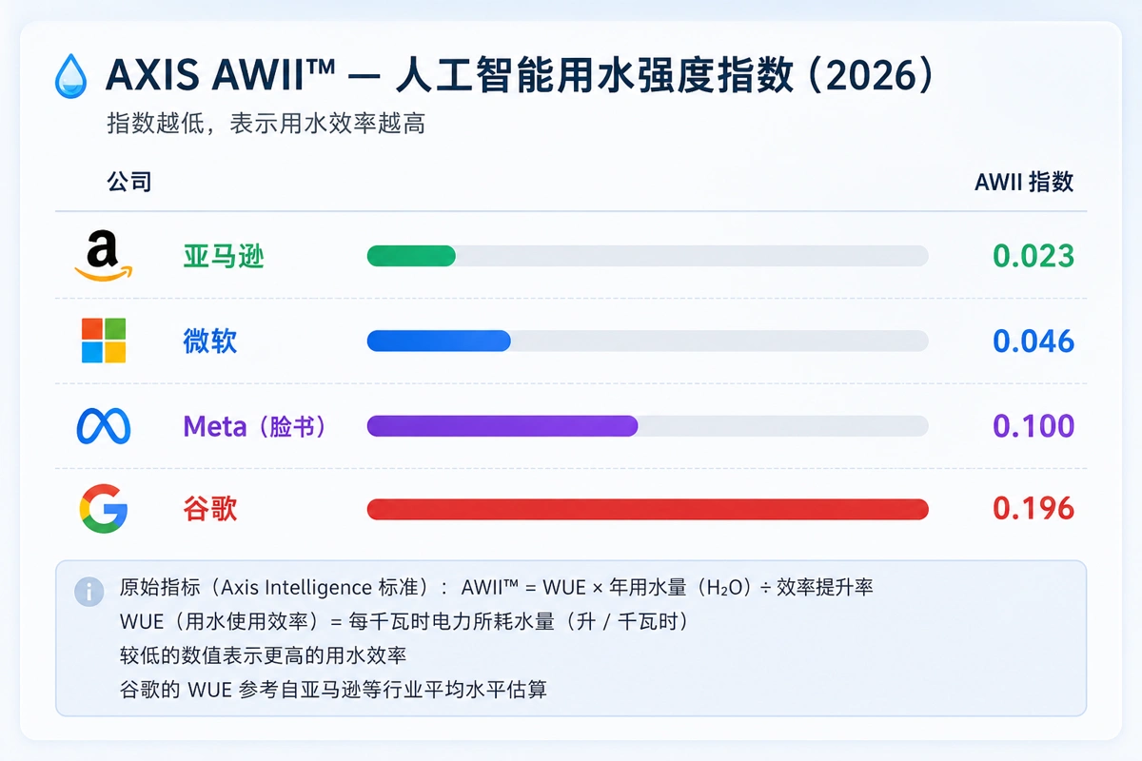
Task: Click the info icon in the notes box
Action: pos(89,591)
